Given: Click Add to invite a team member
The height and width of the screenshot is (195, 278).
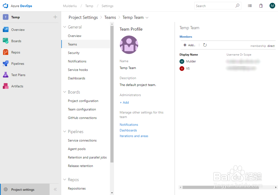Looking at the screenshot, I should click(x=189, y=45).
